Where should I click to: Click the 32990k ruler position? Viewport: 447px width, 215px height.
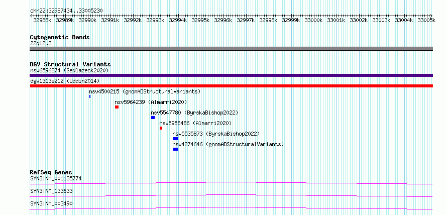click(x=87, y=20)
